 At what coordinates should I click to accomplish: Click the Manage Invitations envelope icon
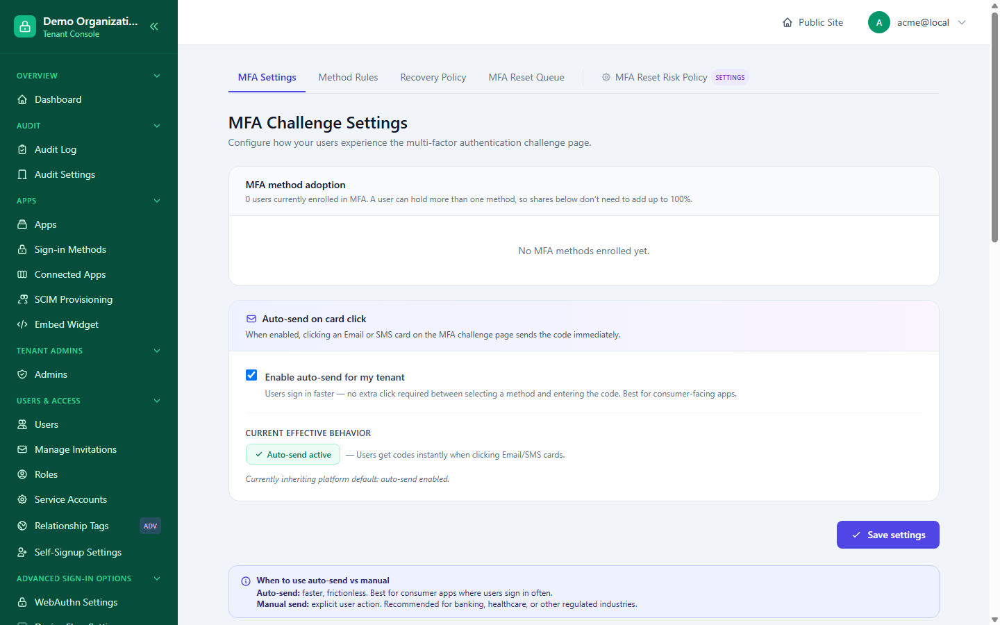tap(22, 449)
